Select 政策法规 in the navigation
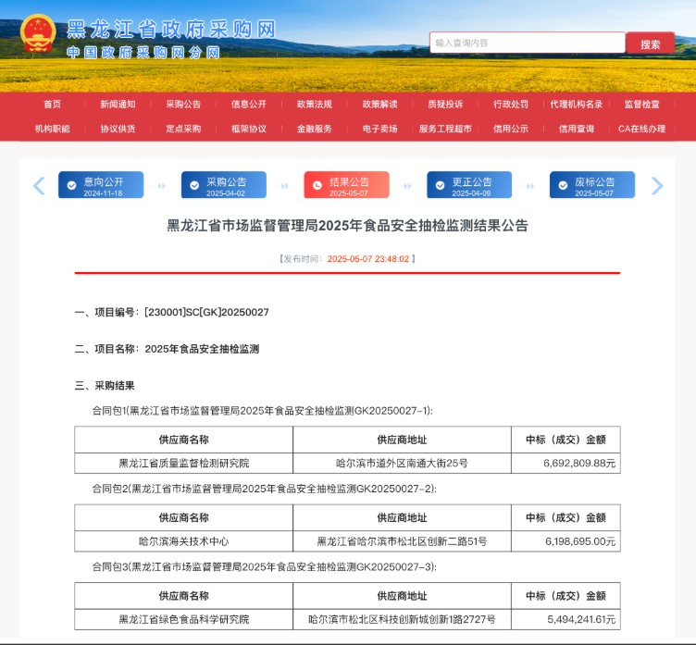The width and height of the screenshot is (696, 645). (x=315, y=105)
